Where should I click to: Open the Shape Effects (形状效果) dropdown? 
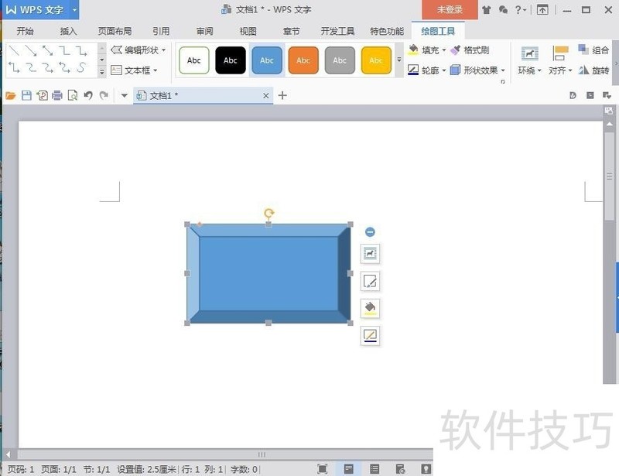click(x=503, y=70)
